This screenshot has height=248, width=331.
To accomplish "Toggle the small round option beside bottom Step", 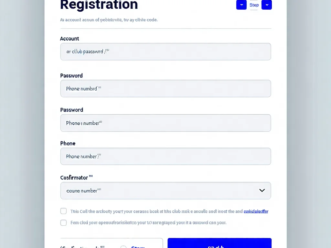I will pos(123,247).
